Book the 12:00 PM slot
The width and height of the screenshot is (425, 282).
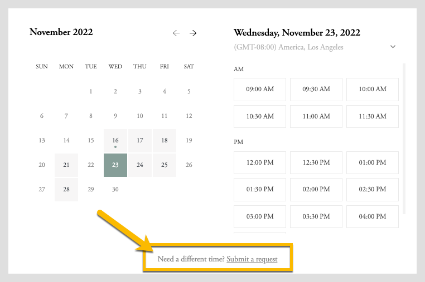260,162
